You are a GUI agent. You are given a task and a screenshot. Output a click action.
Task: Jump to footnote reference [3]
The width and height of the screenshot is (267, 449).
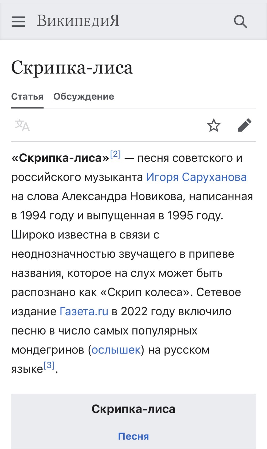tap(49, 365)
